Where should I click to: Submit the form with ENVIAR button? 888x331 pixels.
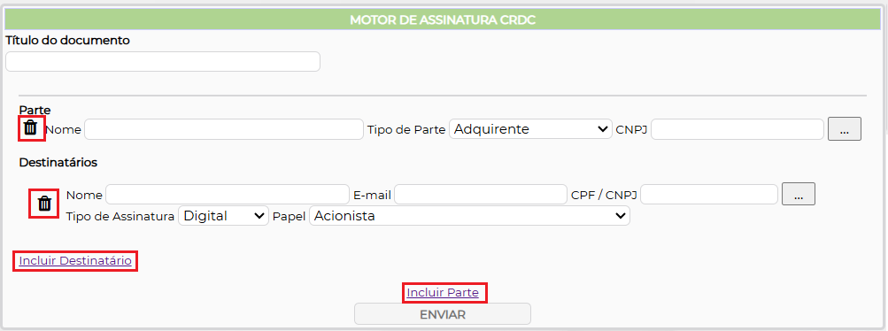click(443, 314)
